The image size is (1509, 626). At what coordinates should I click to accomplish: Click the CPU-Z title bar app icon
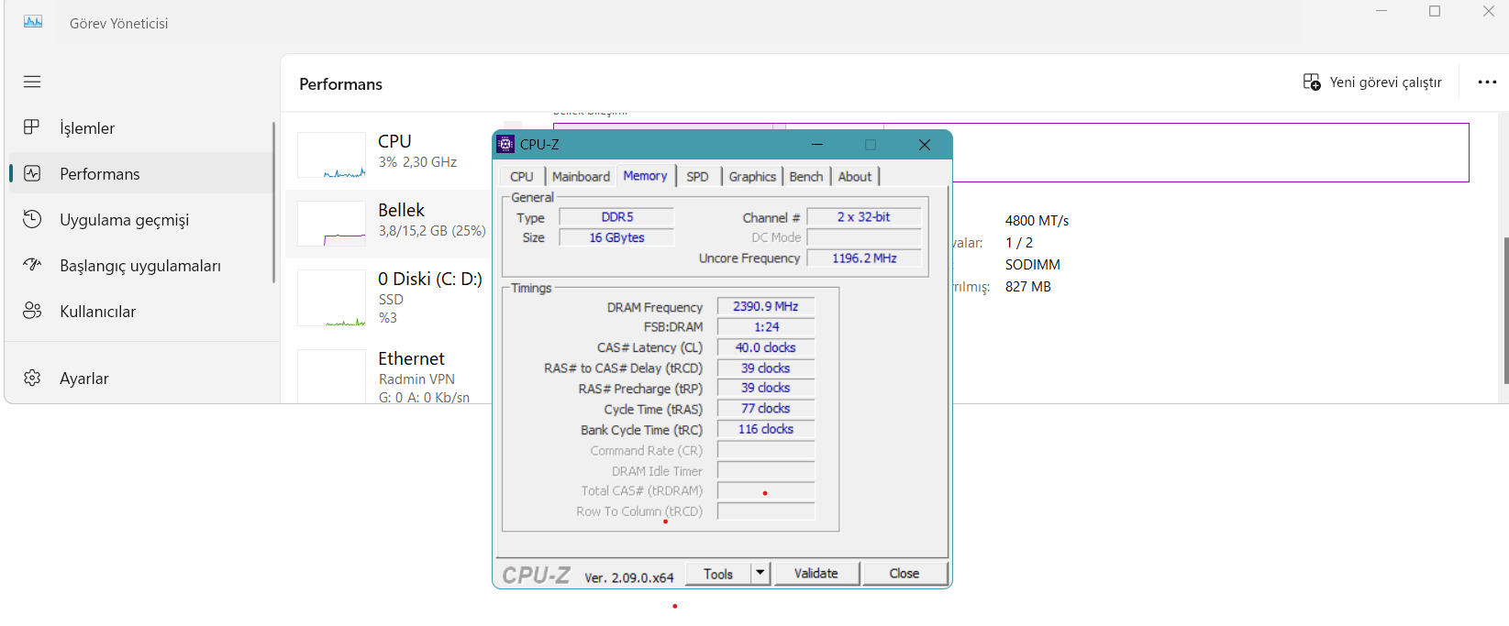click(505, 145)
